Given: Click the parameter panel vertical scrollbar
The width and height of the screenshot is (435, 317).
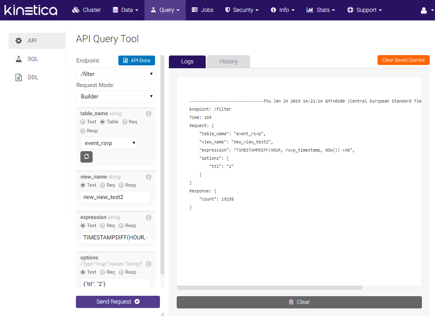Looking at the screenshot, I should point(162,165).
